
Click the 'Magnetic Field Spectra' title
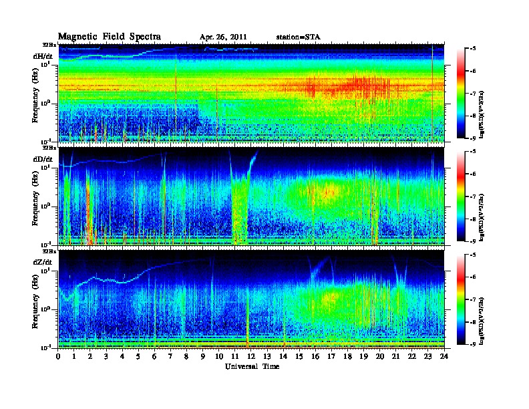pyautogui.click(x=110, y=37)
